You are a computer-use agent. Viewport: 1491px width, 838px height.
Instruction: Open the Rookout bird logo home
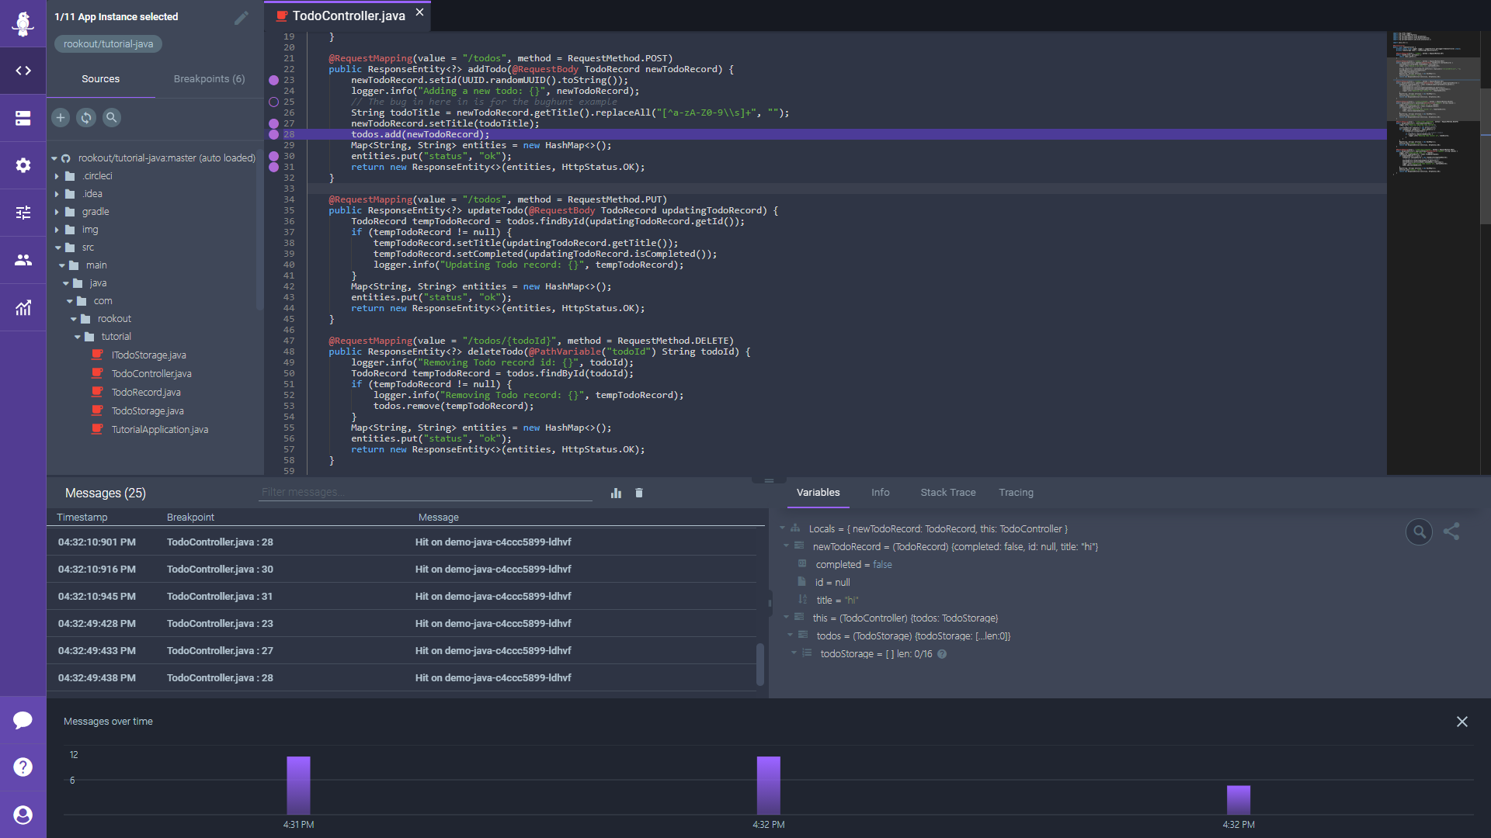(23, 23)
